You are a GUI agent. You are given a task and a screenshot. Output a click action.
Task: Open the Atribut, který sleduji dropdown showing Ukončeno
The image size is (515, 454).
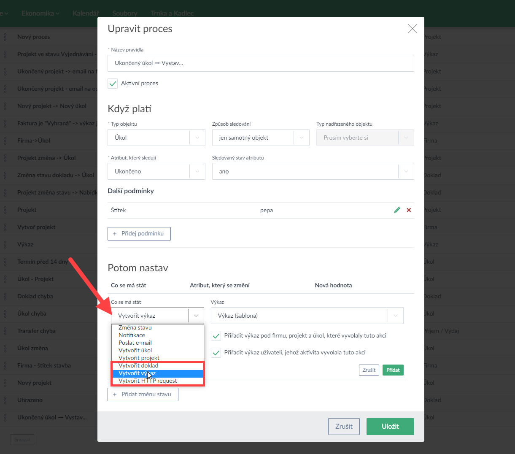coord(156,171)
